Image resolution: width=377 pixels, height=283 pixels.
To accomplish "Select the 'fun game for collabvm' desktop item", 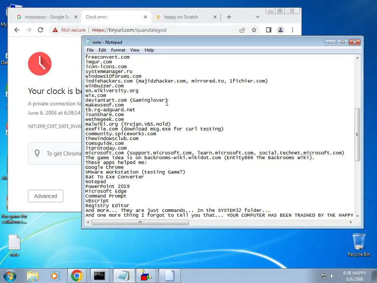I will pos(14,219).
